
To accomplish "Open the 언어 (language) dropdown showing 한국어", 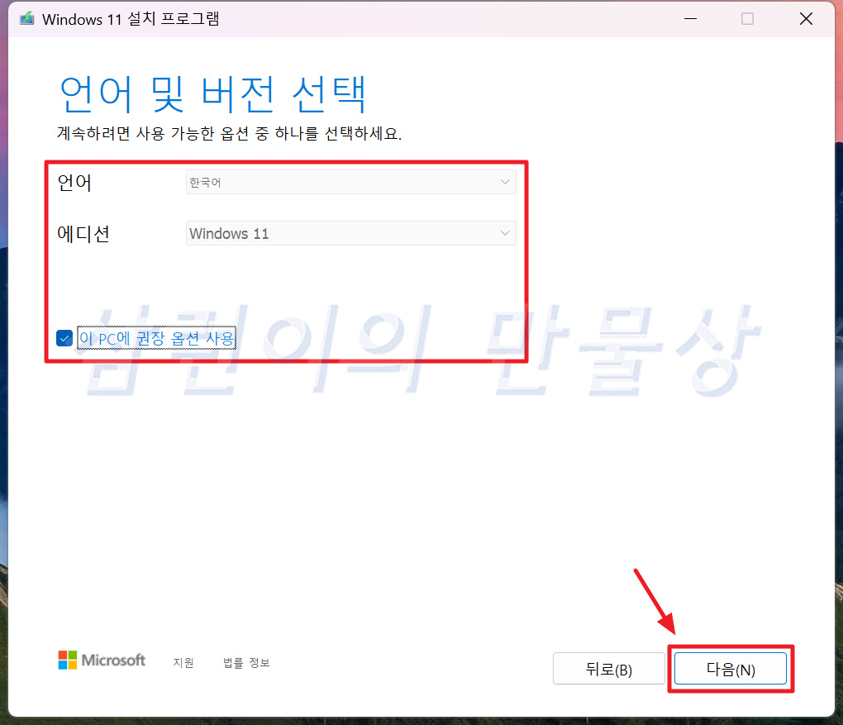I will pos(351,182).
